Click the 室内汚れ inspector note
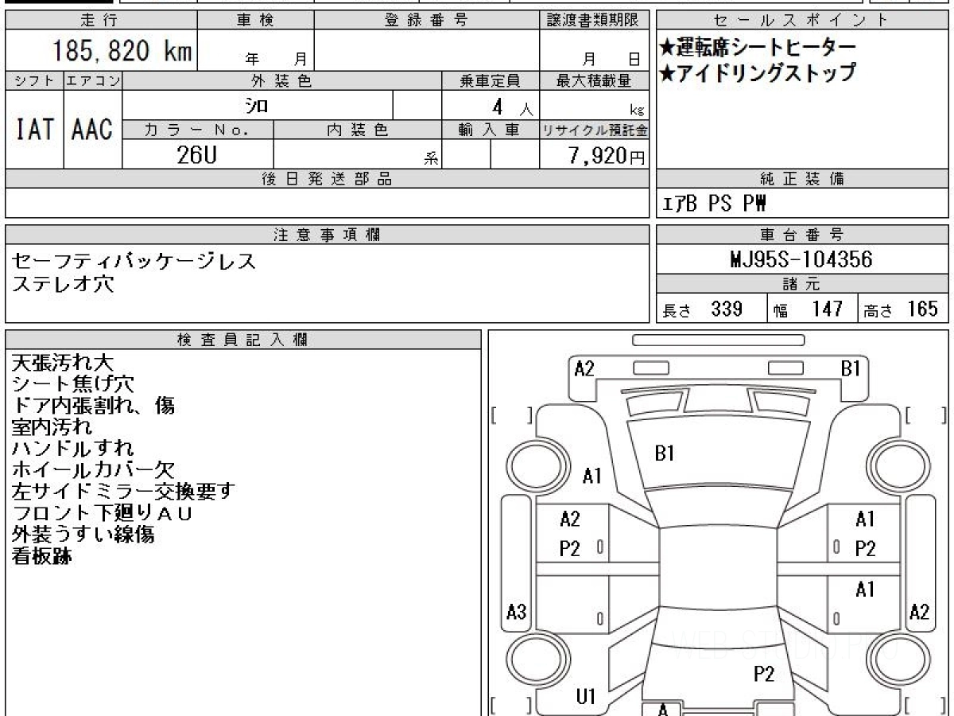 (52, 427)
